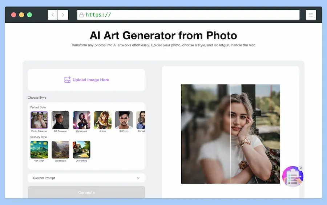Image resolution: width=327 pixels, height=205 pixels.
Task: Select the Anime style thumbnail
Action: click(102, 120)
